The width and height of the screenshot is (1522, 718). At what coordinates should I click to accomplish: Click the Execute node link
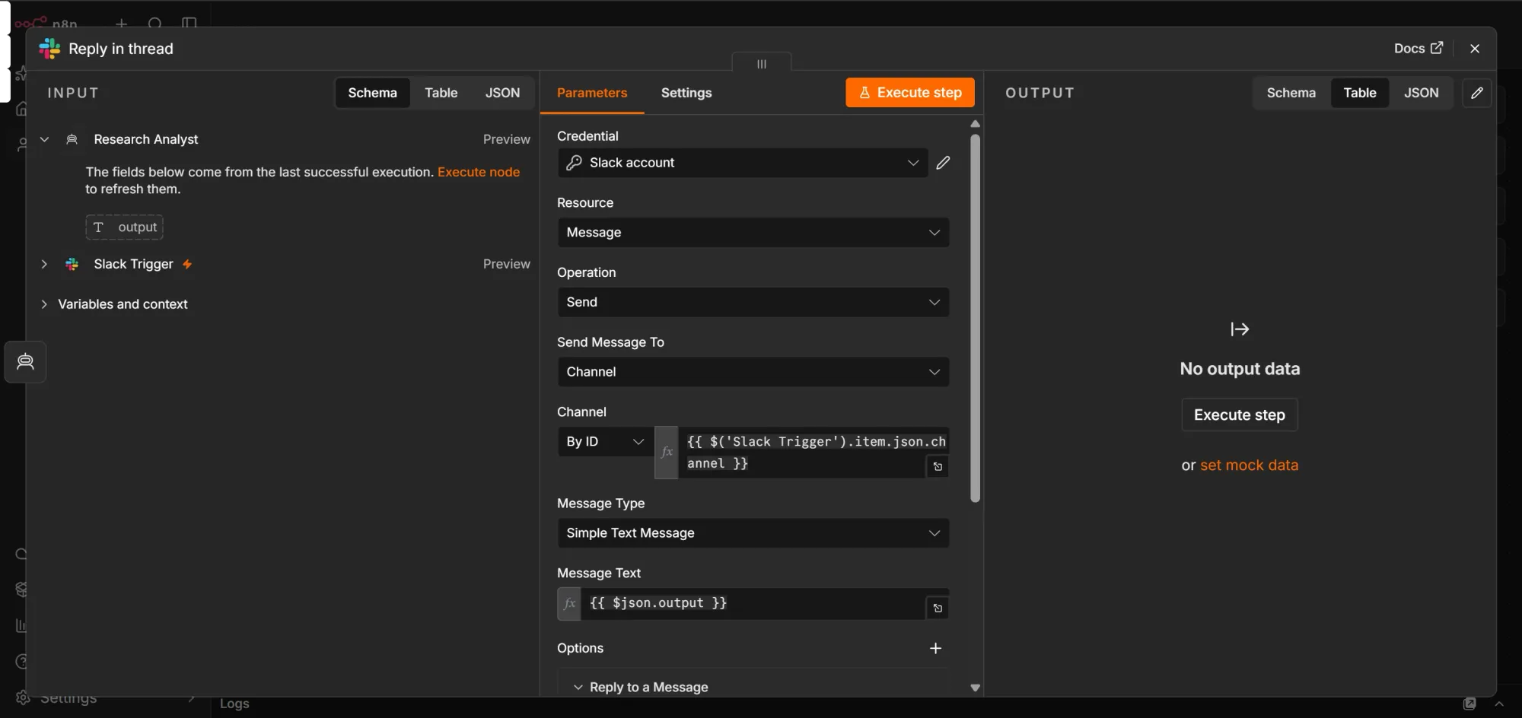coord(479,172)
